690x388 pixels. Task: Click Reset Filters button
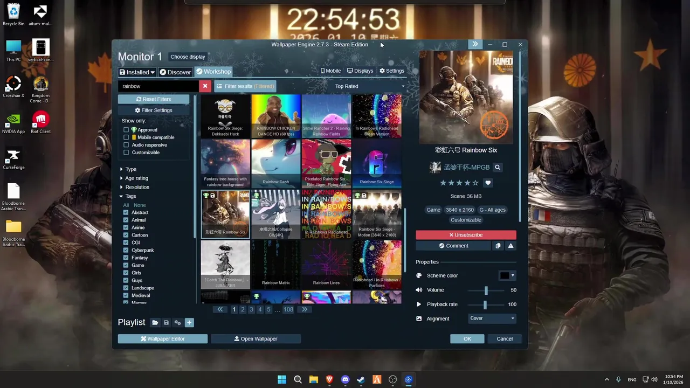pyautogui.click(x=154, y=99)
